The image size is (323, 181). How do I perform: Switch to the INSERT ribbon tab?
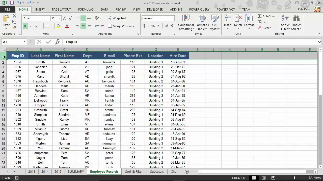40,9
